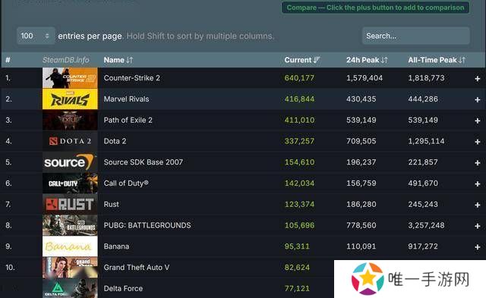
Task: Open the Marvel Rivals game thumbnail
Action: coord(70,99)
